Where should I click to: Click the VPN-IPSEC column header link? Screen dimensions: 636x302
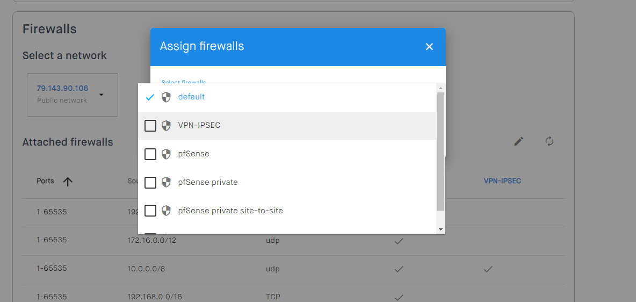point(502,181)
